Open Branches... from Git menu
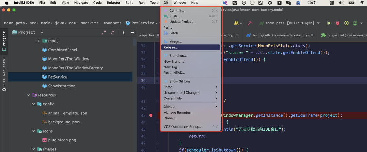 [x=191, y=56]
